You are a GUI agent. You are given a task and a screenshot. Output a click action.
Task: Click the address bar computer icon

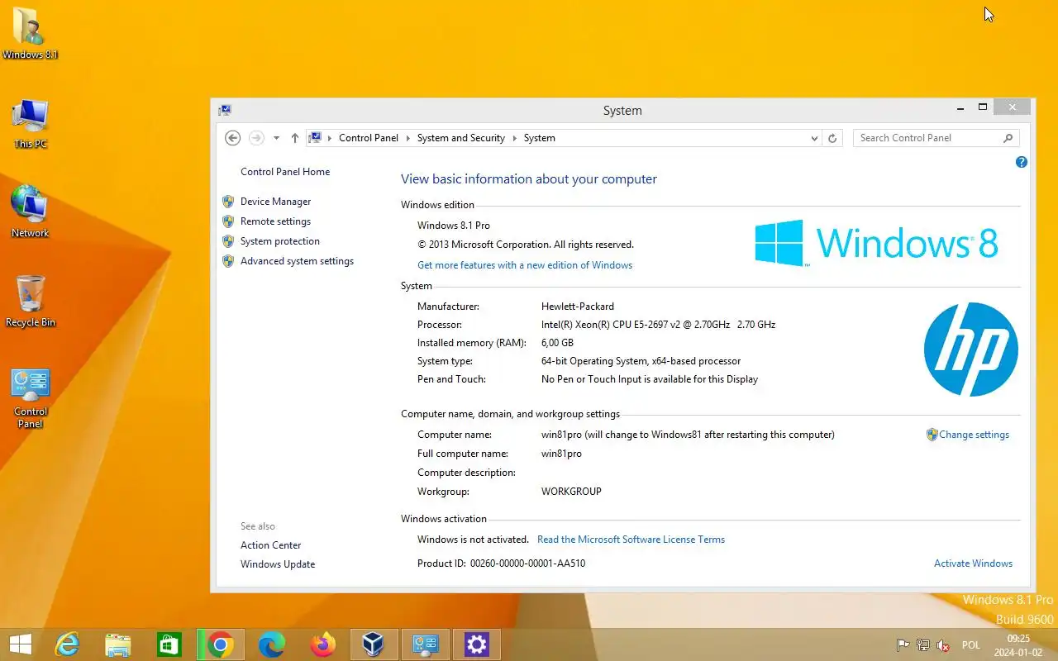click(315, 138)
